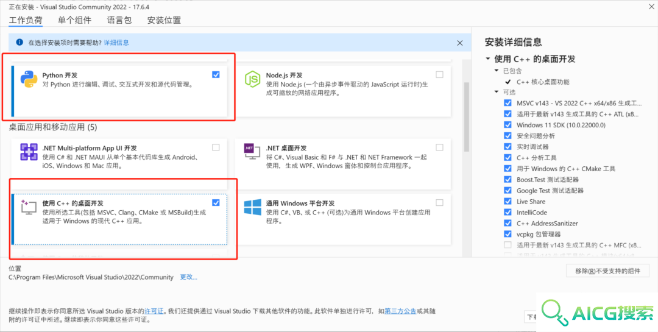This screenshot has height=332, width=658.
Task: Switch to the 语言包 tab
Action: pos(119,20)
